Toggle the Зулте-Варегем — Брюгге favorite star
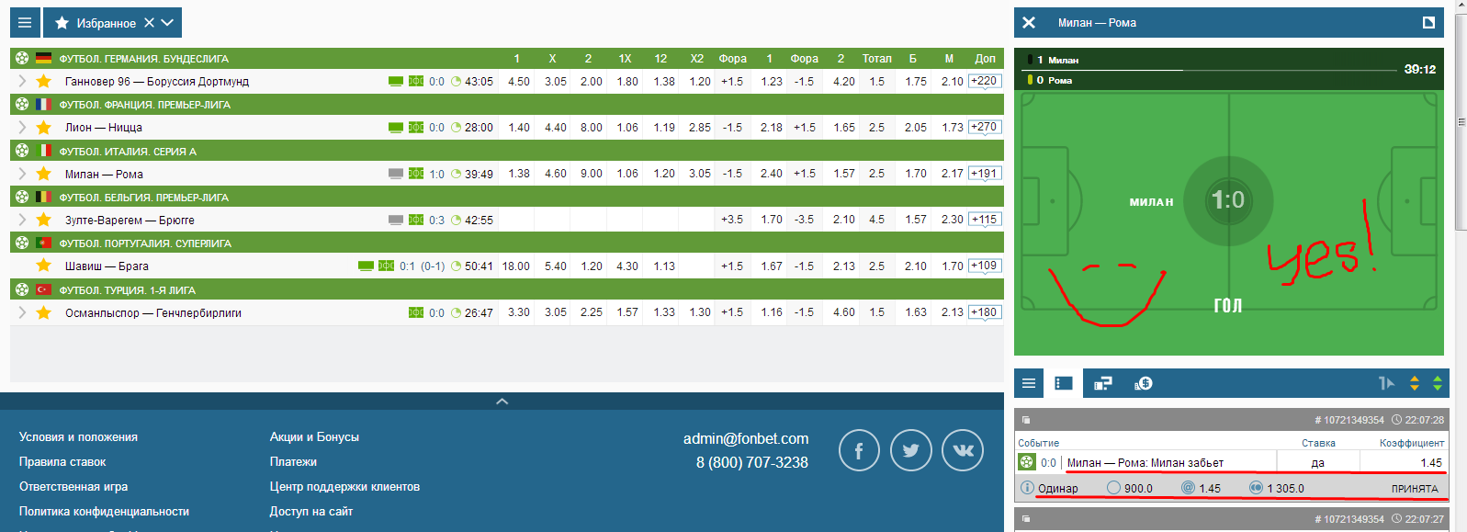 (43, 220)
